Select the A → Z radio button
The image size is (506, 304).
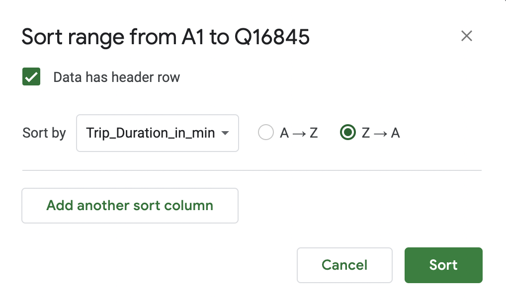[266, 133]
